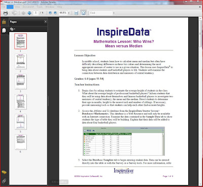Viewport: 203px width, 187px height.
Task: Click the save/scrolling page display icon
Action: pyautogui.click(x=76, y=13)
